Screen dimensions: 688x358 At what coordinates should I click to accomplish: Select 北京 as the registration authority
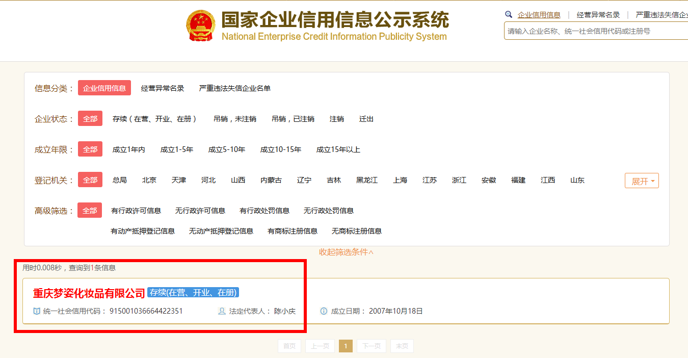click(x=149, y=180)
